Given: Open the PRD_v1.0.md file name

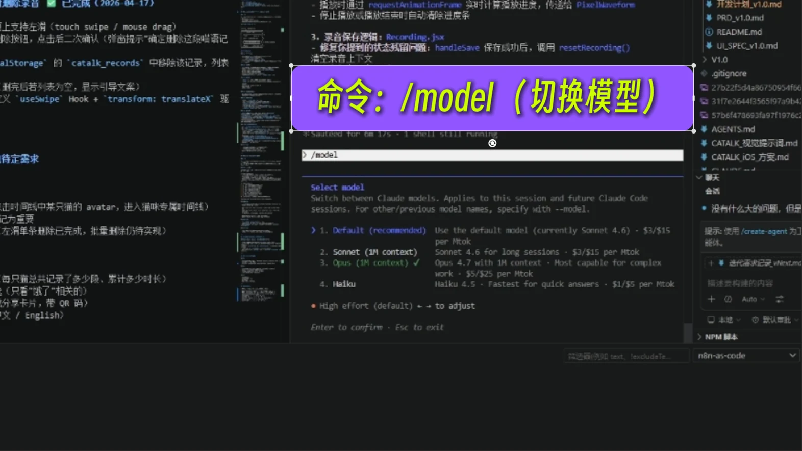Looking at the screenshot, I should (740, 18).
